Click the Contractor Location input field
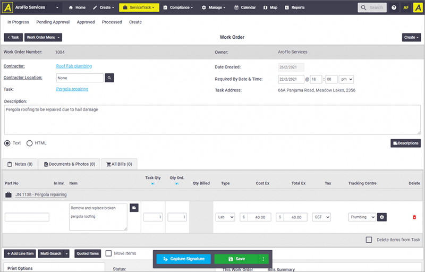This screenshot has width=425, height=272. coord(80,78)
